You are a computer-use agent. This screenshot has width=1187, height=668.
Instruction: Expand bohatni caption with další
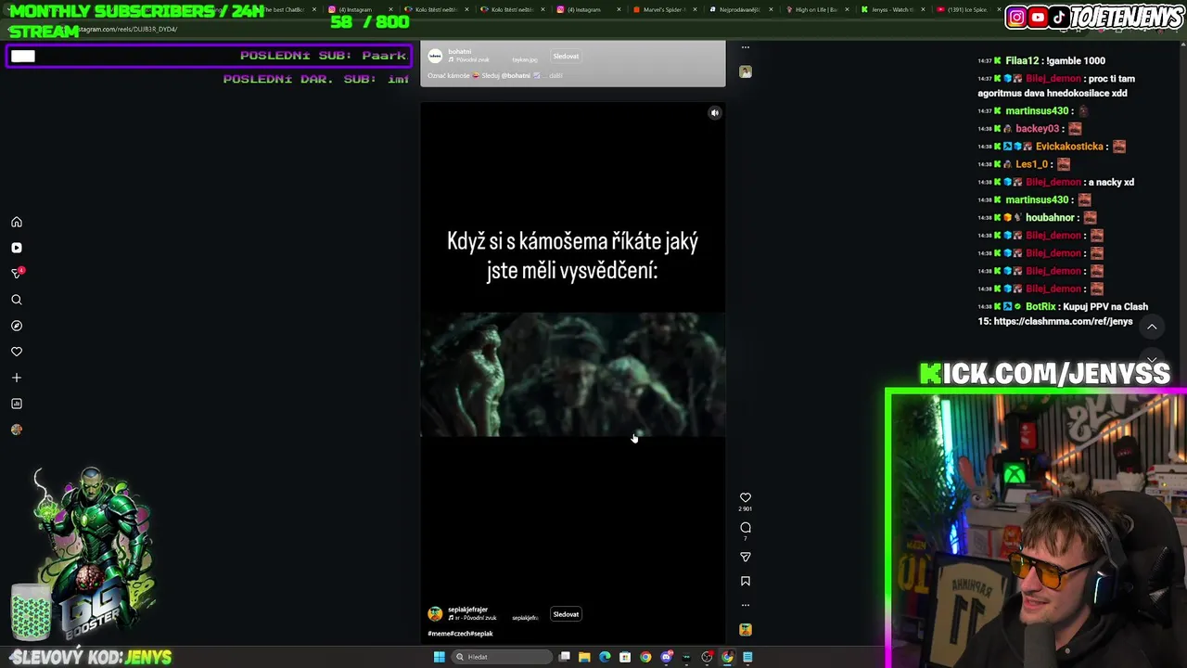tap(556, 75)
